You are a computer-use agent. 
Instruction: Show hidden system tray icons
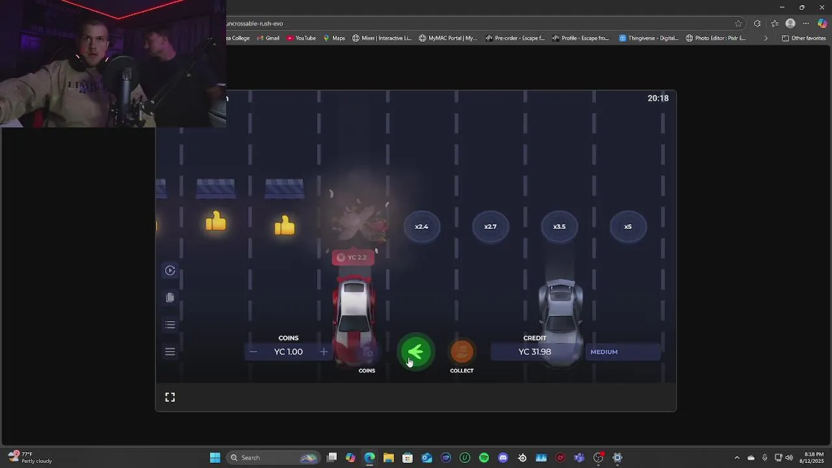pos(737,458)
